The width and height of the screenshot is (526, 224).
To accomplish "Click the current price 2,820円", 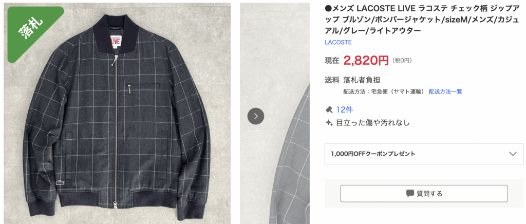I will click(x=366, y=60).
